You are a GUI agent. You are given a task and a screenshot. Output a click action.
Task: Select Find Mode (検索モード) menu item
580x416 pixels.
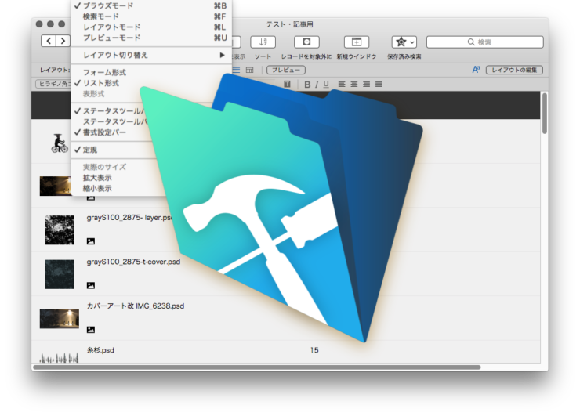tap(151, 16)
